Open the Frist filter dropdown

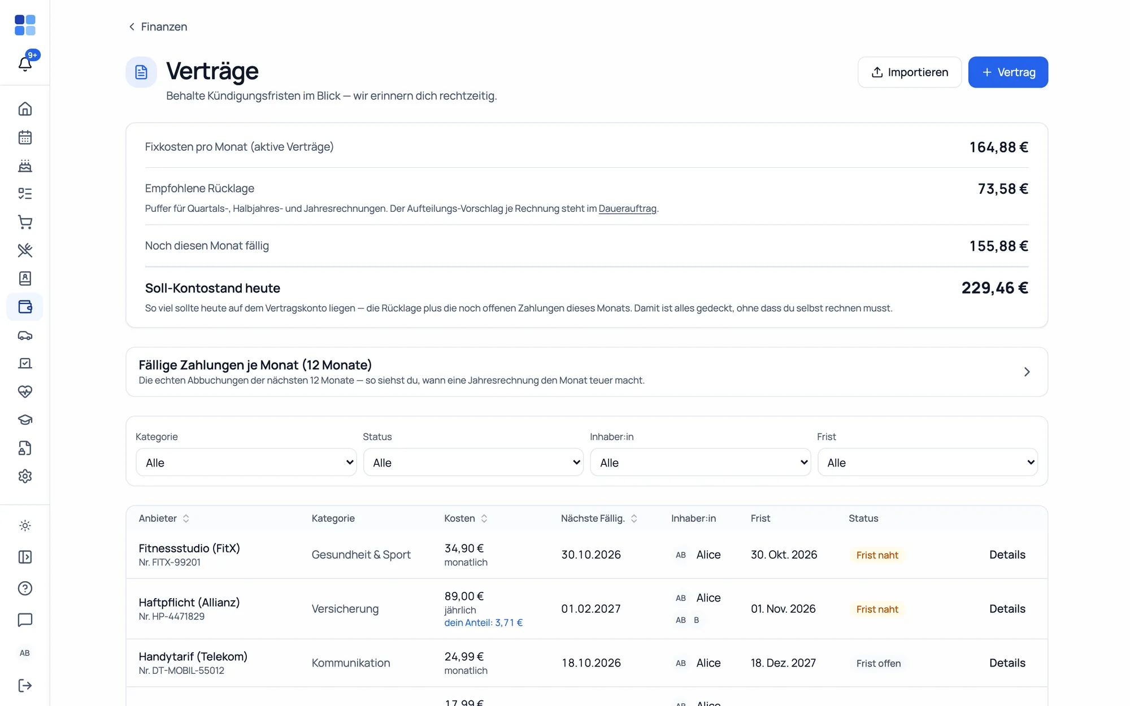point(928,463)
